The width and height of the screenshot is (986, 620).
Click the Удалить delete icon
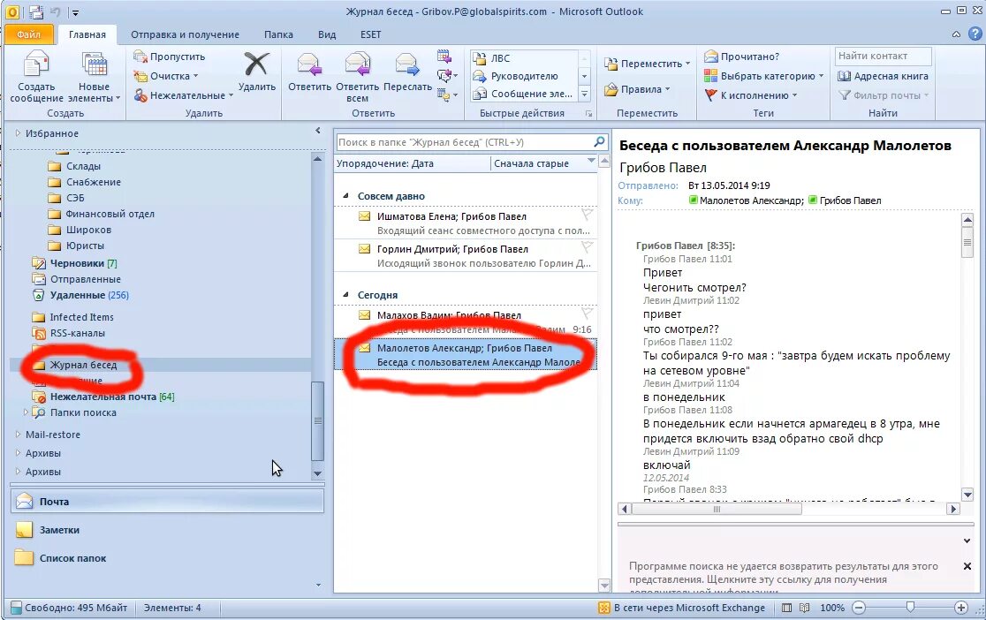click(x=256, y=64)
